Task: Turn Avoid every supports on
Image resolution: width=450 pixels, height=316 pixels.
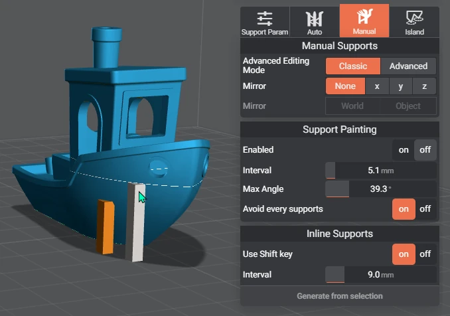Action: 404,209
